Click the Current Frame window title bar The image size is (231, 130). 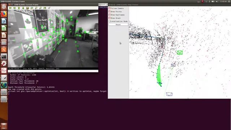click(53, 5)
